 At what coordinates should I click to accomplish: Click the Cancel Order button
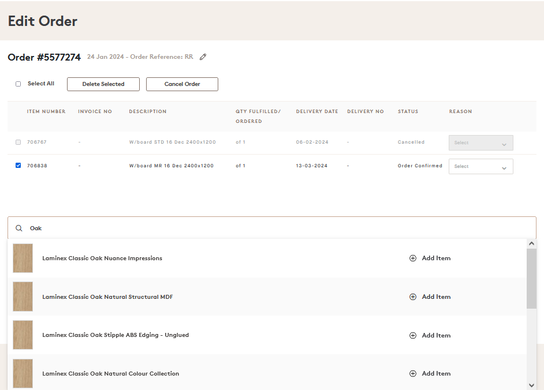182,84
